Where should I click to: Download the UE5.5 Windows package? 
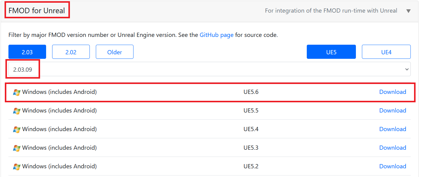(393, 110)
